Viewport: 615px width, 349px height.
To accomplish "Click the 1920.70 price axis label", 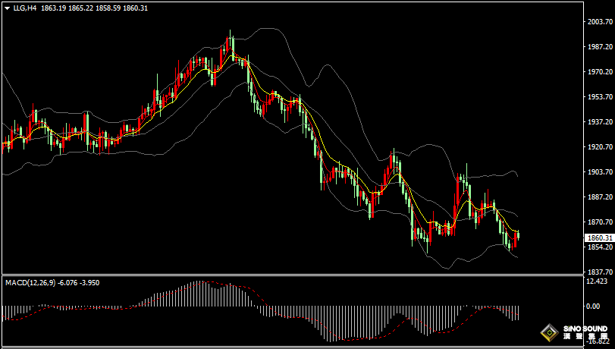I will click(x=600, y=147).
